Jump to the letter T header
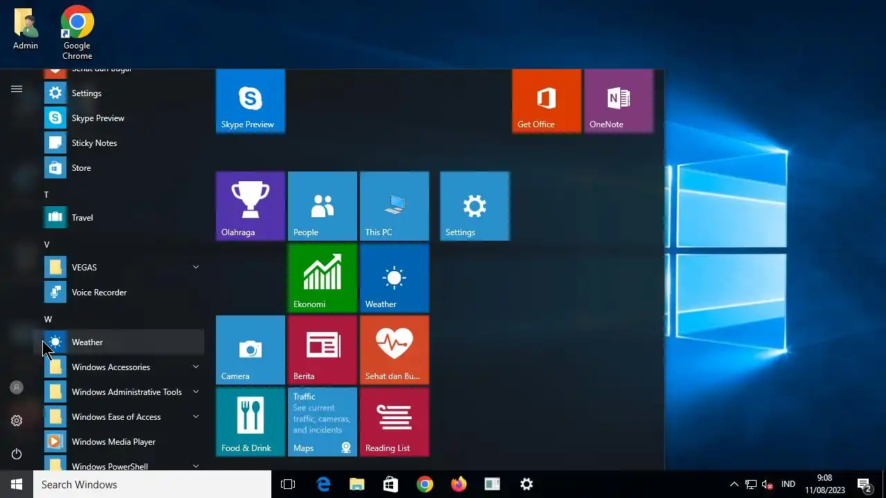 pyautogui.click(x=46, y=195)
